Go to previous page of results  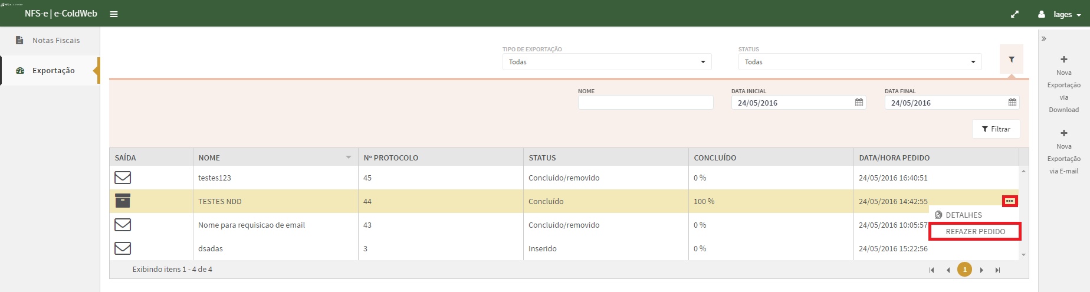tap(948, 270)
